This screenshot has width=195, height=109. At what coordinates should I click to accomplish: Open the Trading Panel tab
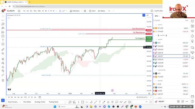tap(54, 102)
